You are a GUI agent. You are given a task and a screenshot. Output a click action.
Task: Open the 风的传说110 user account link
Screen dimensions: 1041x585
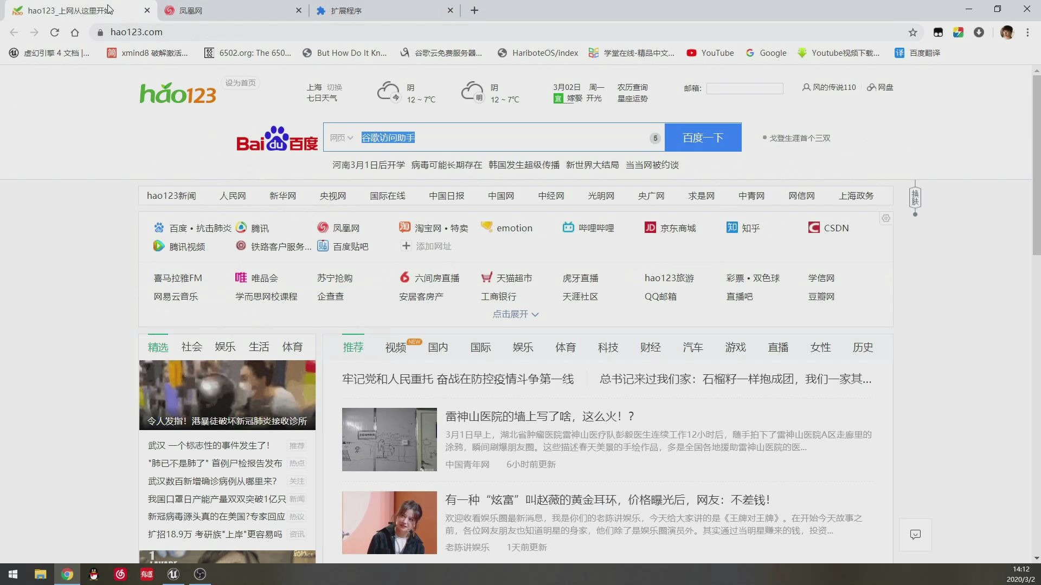(829, 87)
